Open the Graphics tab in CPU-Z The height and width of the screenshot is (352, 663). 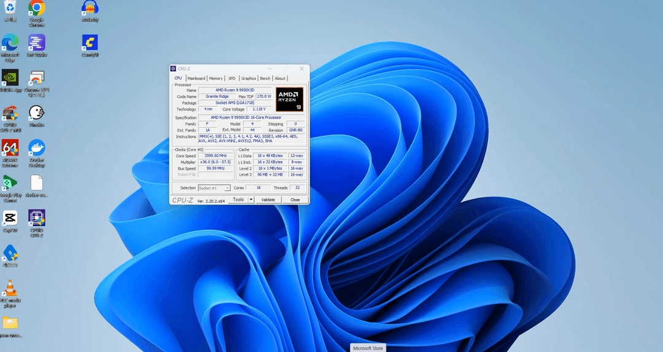tap(249, 78)
